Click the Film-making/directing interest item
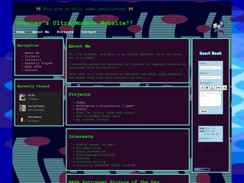Viewport: 244px width, 183px height. point(95,155)
